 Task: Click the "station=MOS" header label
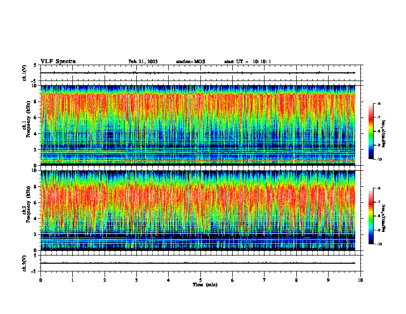point(191,62)
